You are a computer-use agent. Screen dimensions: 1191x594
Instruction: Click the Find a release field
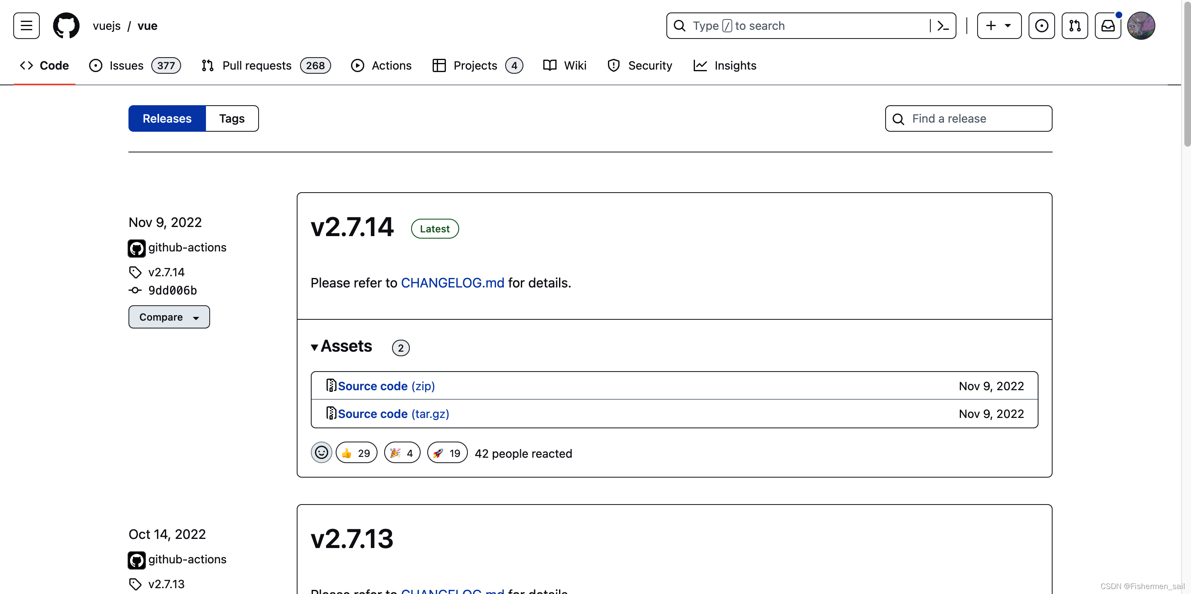[x=968, y=118]
